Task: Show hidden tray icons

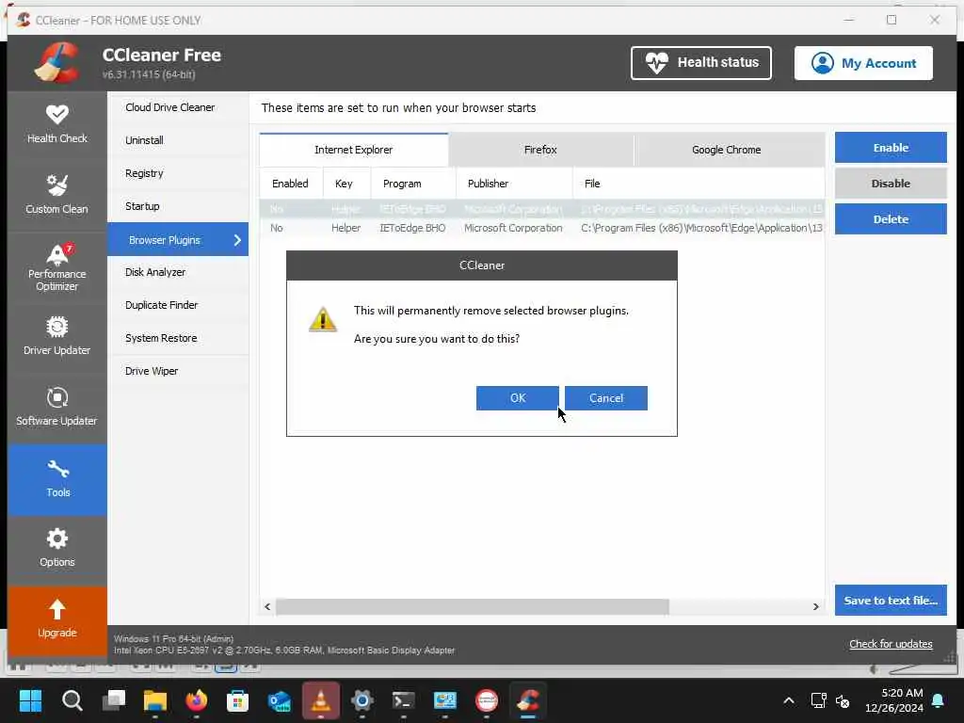Action: pos(789,700)
